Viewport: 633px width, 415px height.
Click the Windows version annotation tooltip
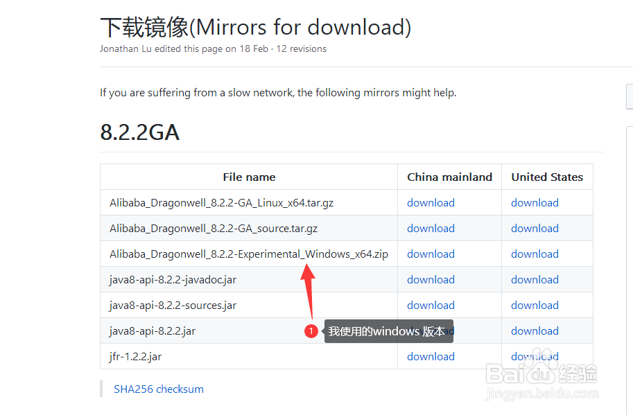pos(389,332)
